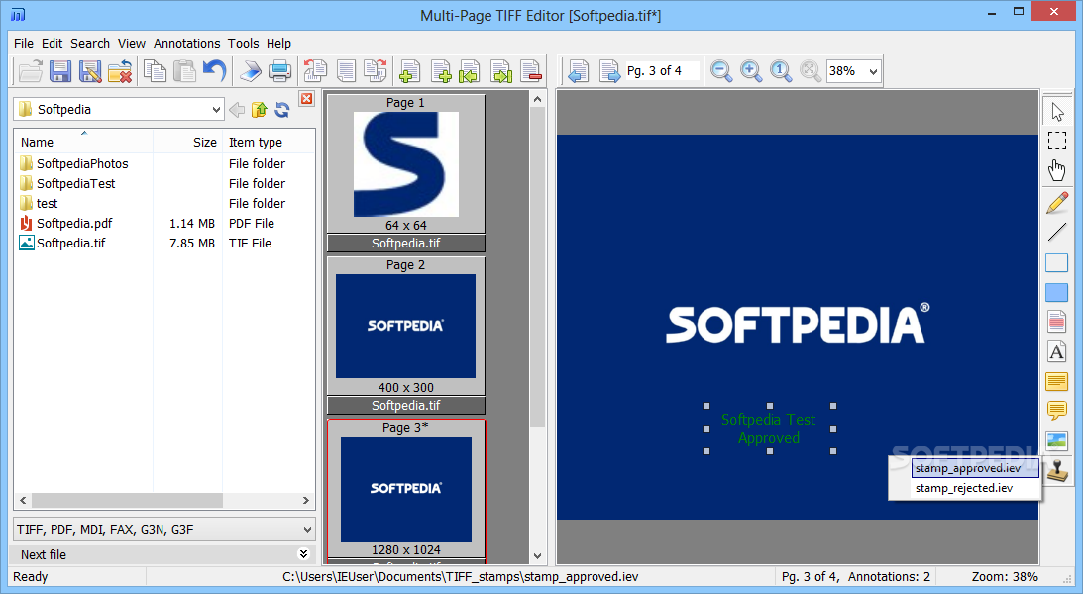Sort by Item type column header
This screenshot has height=594, width=1083.
[x=269, y=142]
